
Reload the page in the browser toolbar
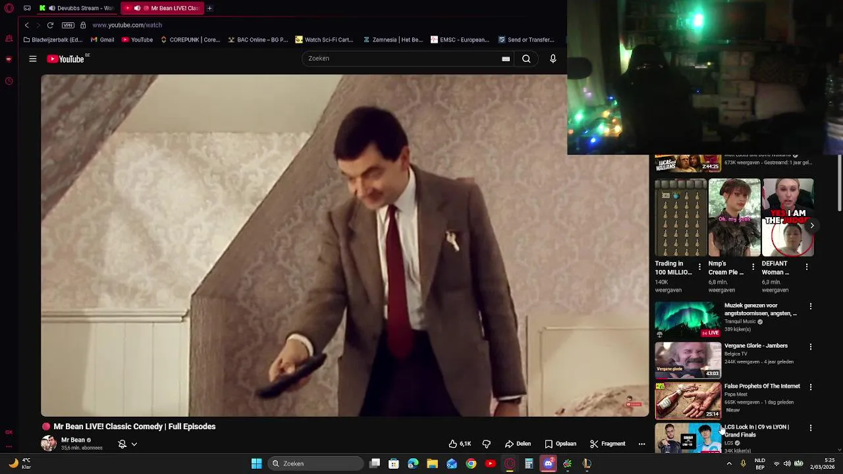(50, 25)
